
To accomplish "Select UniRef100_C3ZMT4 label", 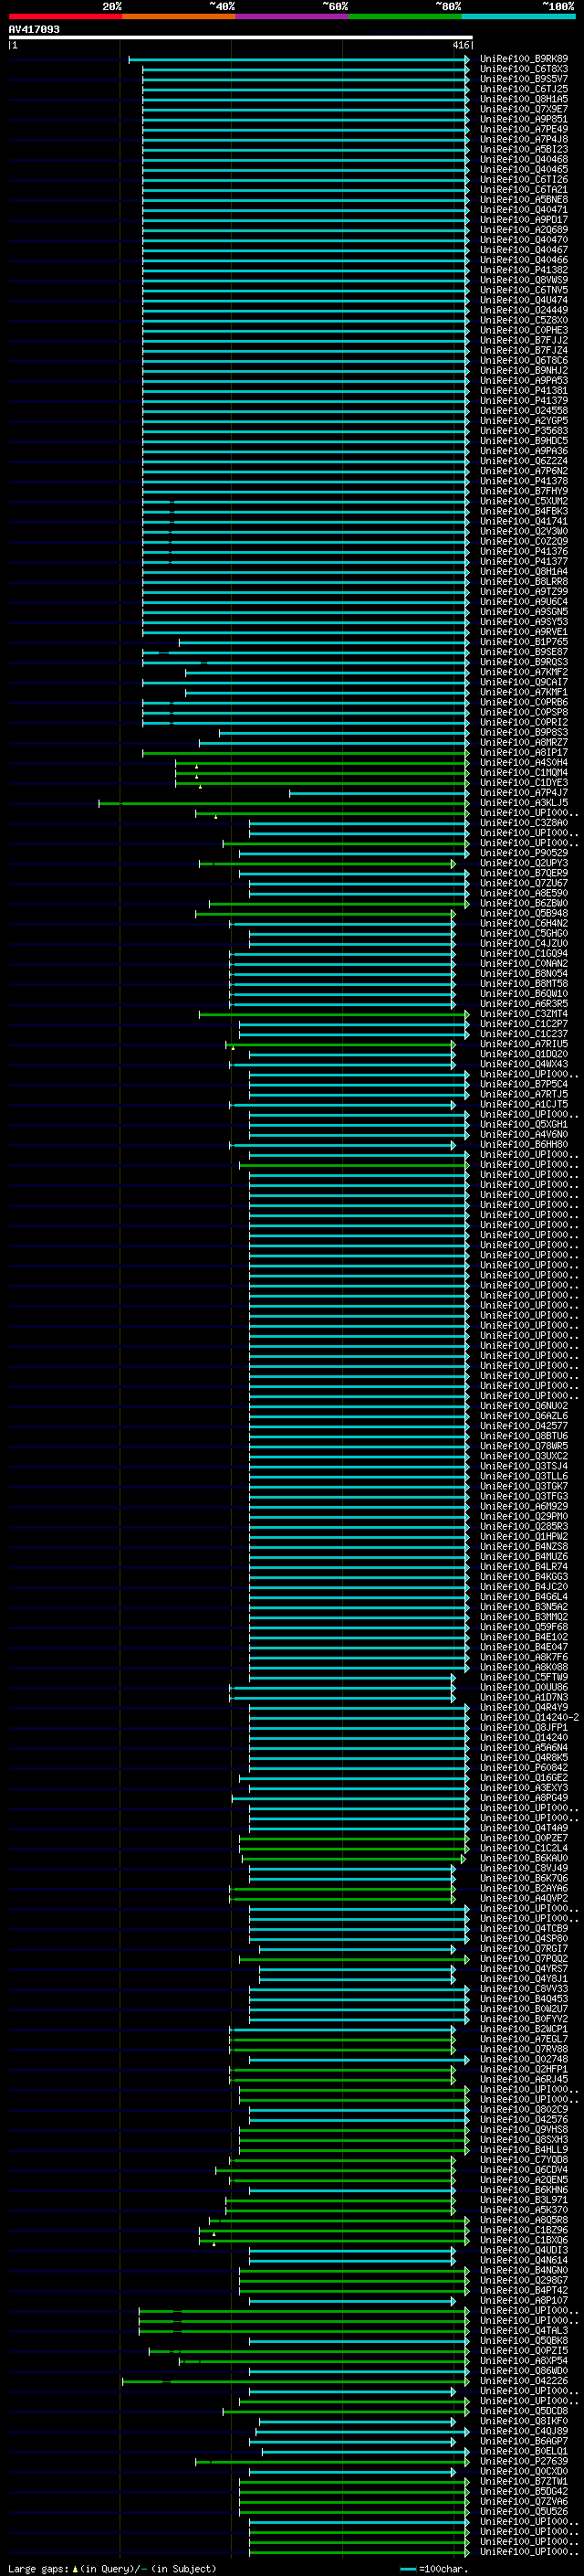I will (524, 1014).
